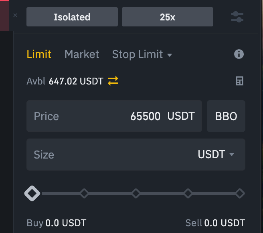
Task: Set size slider to 25% marker
Action: 84,193
